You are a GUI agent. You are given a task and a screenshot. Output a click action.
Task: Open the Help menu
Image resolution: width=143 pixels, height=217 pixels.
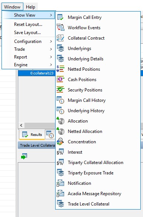[30, 7]
